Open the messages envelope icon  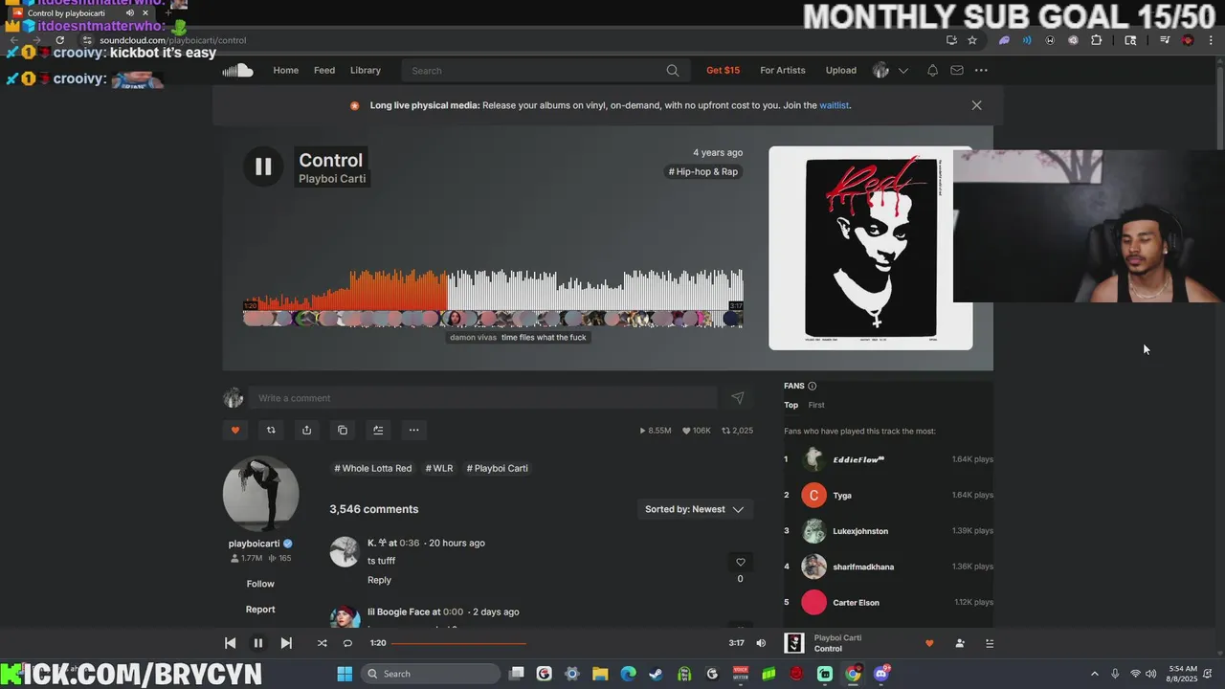click(x=957, y=70)
